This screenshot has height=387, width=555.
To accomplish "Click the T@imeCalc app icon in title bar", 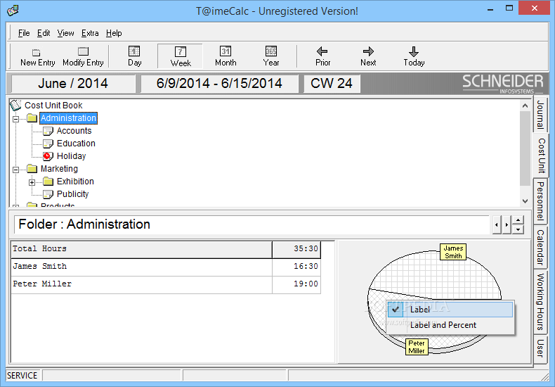I will pos(13,11).
